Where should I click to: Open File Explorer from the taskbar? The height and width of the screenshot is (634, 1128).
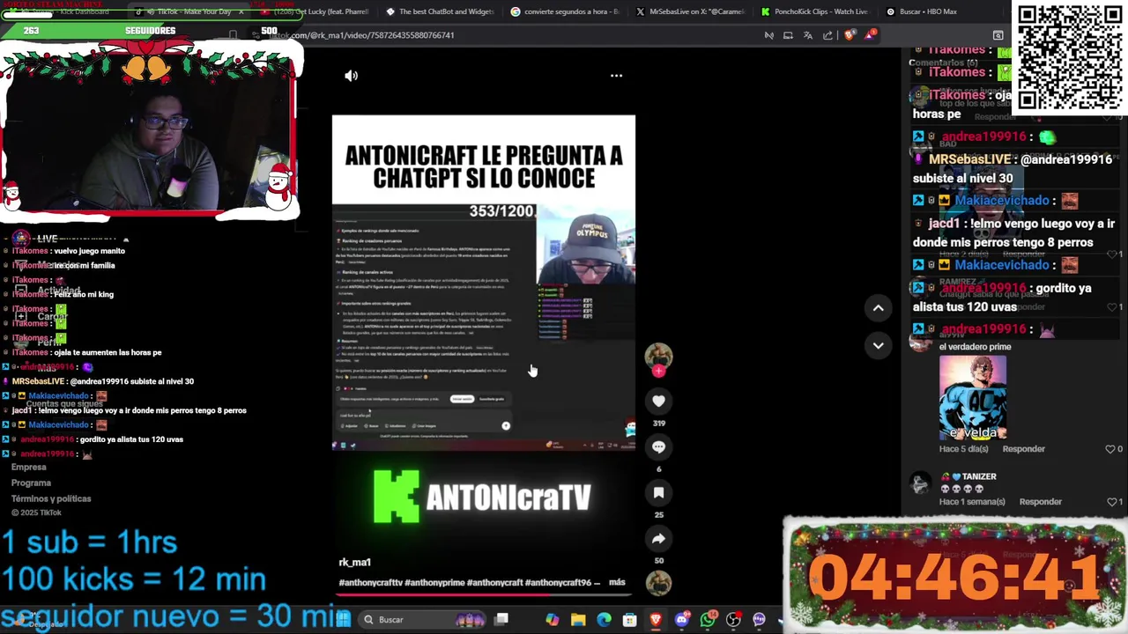click(578, 620)
